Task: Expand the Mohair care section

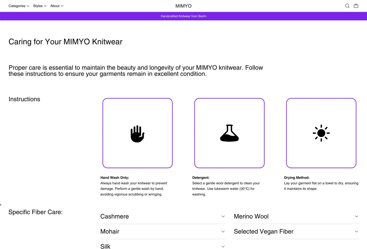Action: pos(163,231)
